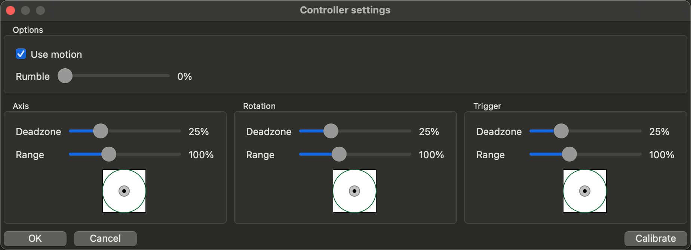The height and width of the screenshot is (250, 691).
Task: Click the Trigger Range slider handle
Action: 569,154
